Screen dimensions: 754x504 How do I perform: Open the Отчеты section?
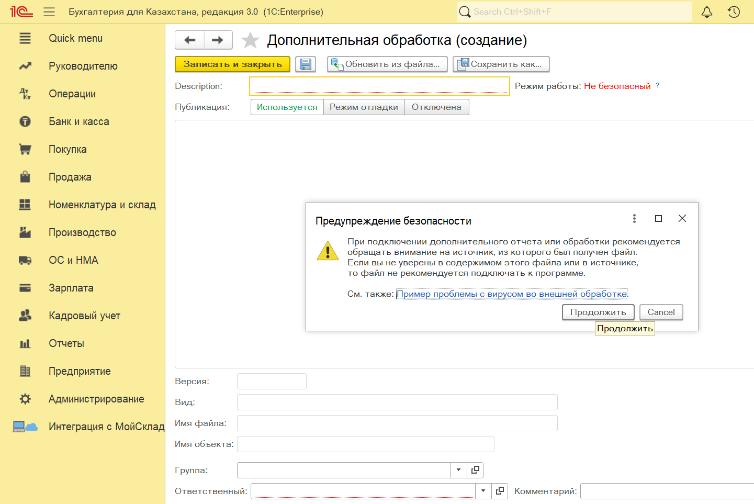[66, 343]
